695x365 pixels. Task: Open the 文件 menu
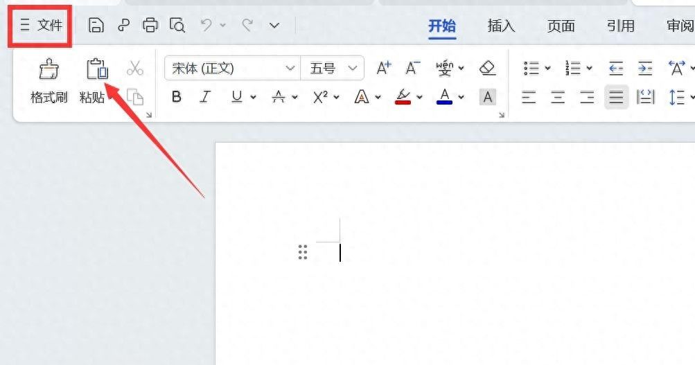click(41, 25)
